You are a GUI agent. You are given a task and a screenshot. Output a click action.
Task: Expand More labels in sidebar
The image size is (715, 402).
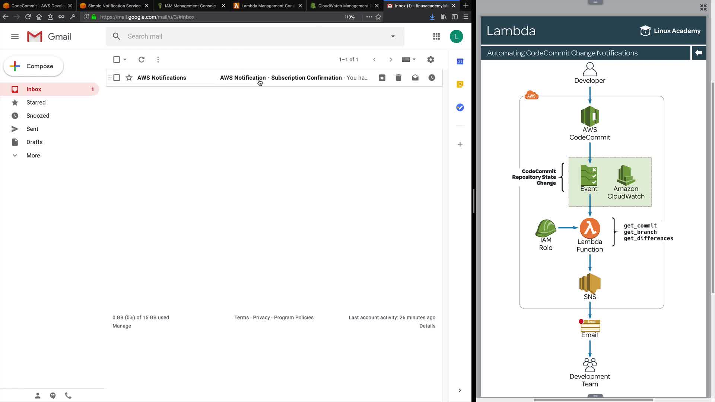pyautogui.click(x=33, y=156)
